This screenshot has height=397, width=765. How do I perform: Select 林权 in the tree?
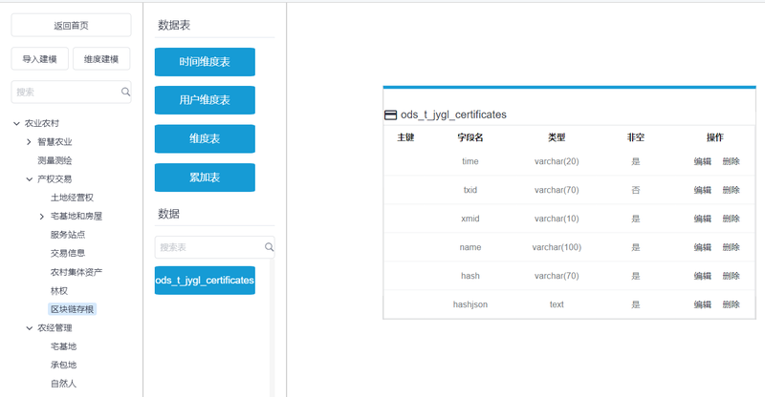pos(59,291)
